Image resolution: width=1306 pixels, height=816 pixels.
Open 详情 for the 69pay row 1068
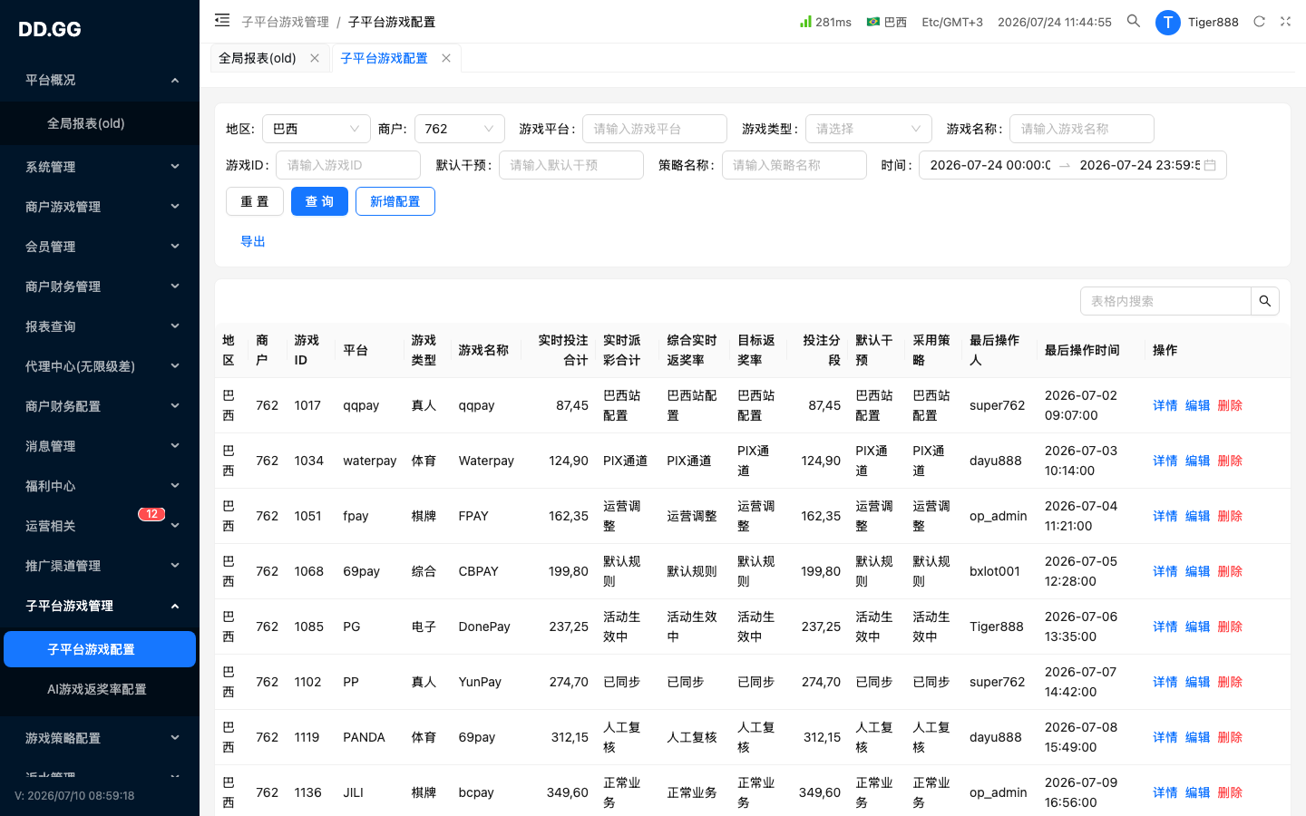coord(1165,571)
